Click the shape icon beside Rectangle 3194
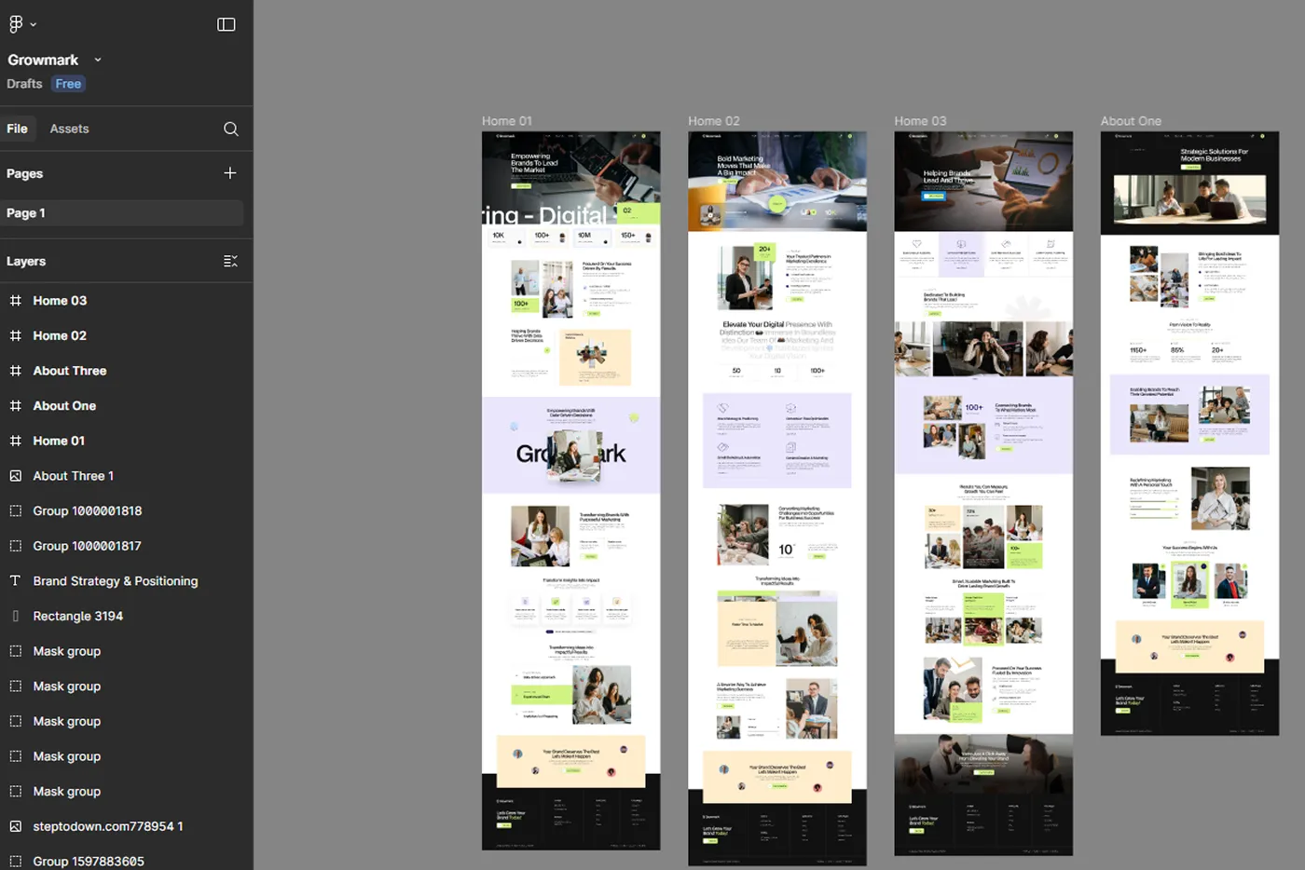This screenshot has width=1305, height=870. pyautogui.click(x=15, y=616)
